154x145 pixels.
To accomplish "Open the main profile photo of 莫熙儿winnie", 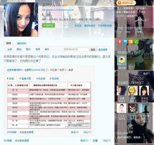I will pos(21,19).
